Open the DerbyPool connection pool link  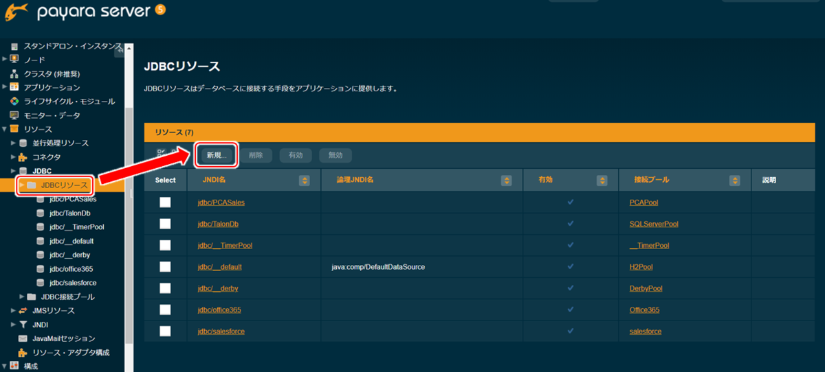[x=646, y=288]
